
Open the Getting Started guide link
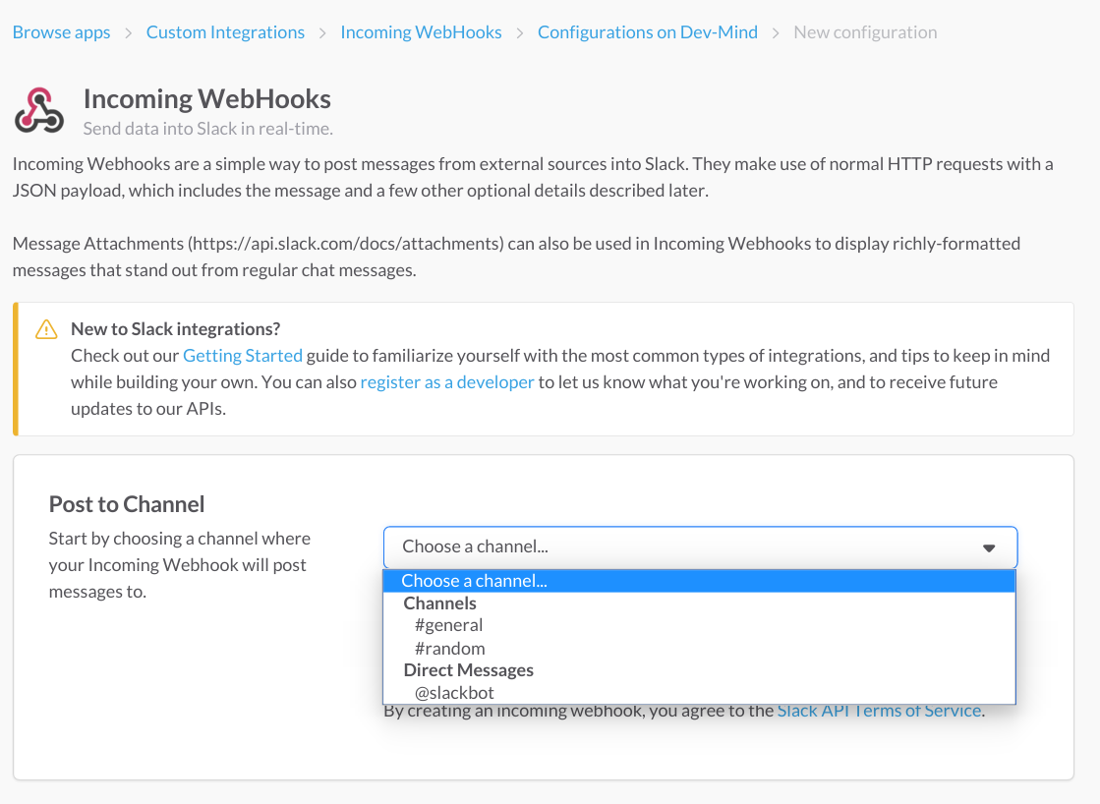tap(243, 356)
